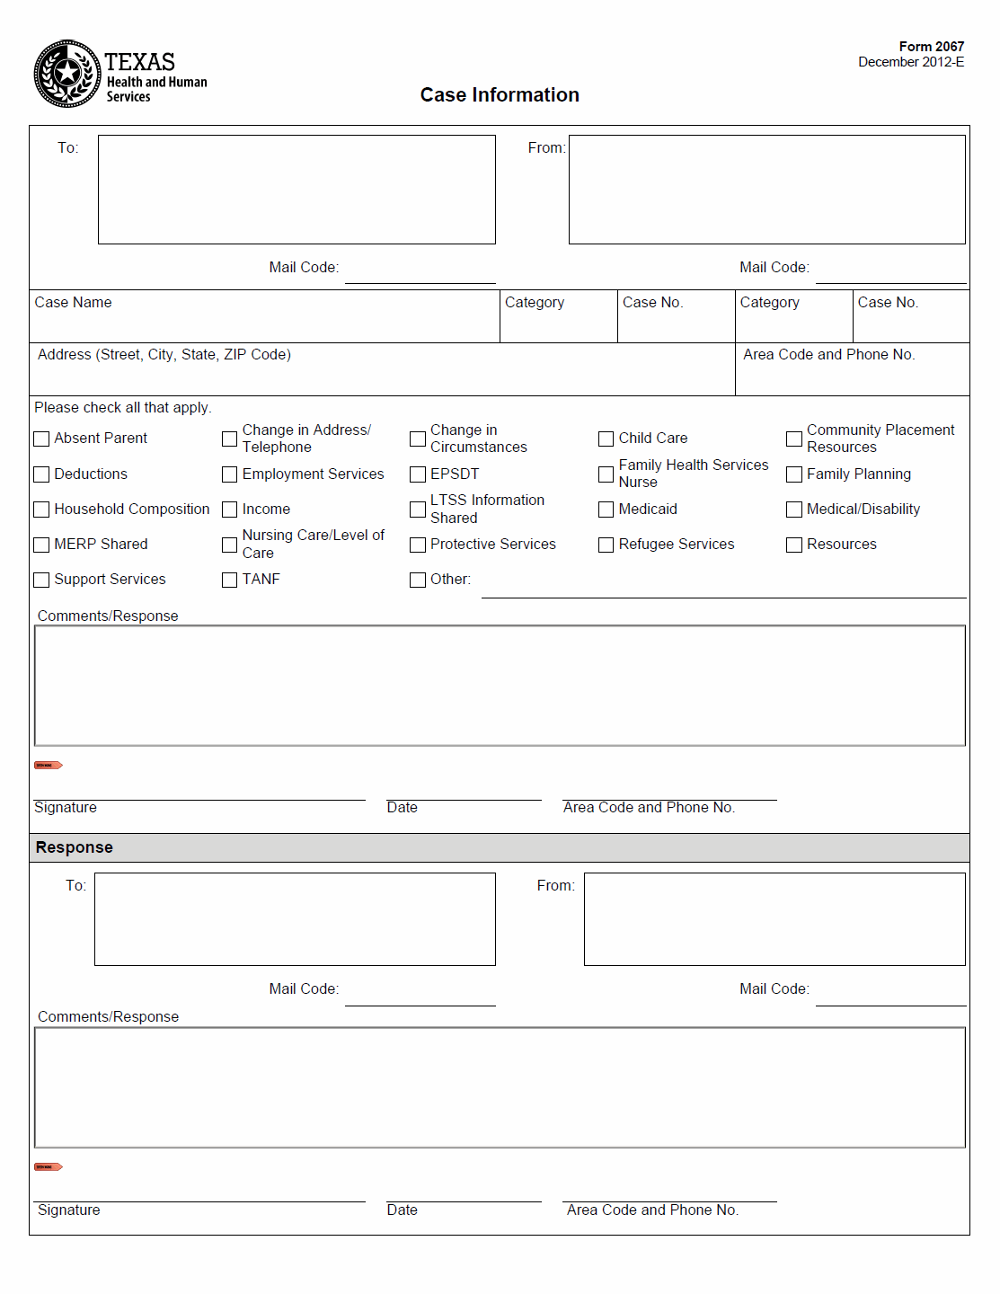This screenshot has height=1294, width=1000.
Task: Click the Texas Health and Human Services seal logo
Action: (x=67, y=74)
